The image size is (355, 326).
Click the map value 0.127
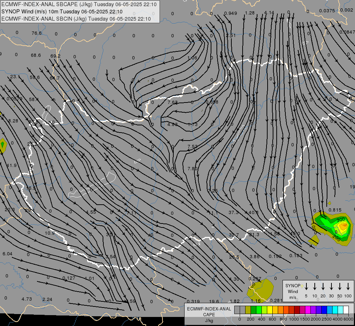(69, 278)
